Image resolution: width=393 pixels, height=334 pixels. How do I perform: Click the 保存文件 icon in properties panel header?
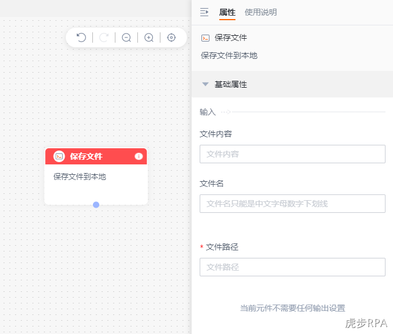[x=205, y=38]
